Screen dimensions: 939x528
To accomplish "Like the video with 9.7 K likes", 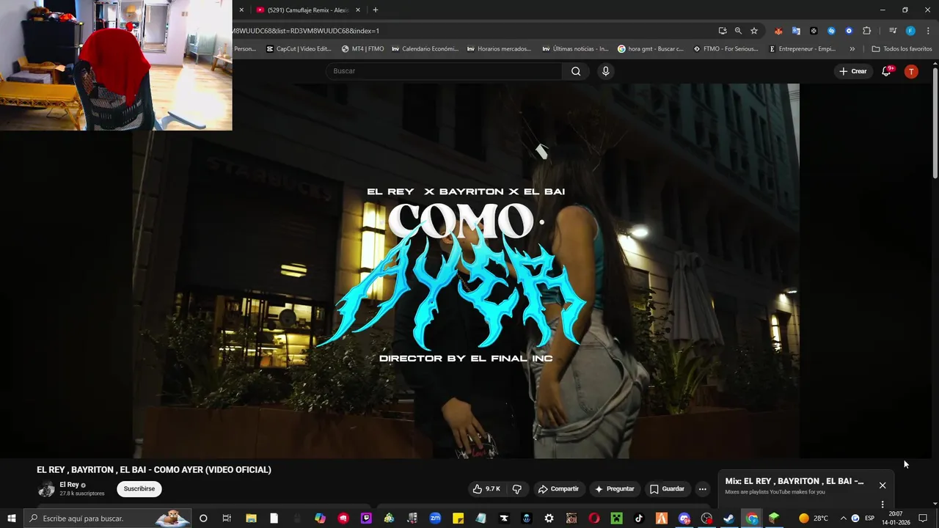I will point(486,488).
